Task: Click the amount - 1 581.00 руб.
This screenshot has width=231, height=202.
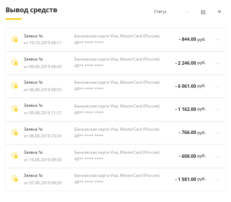Action: (x=190, y=179)
